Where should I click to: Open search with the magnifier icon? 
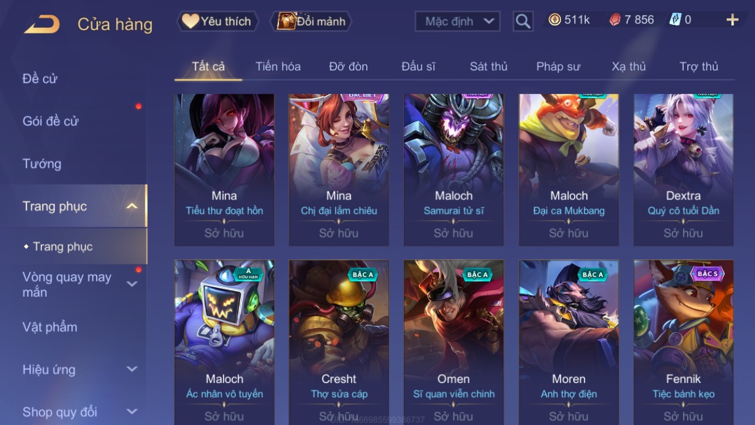pyautogui.click(x=523, y=22)
